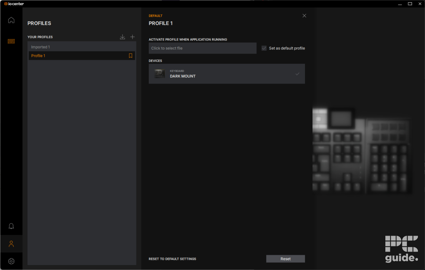
Task: Close the io center window
Action: click(x=420, y=4)
